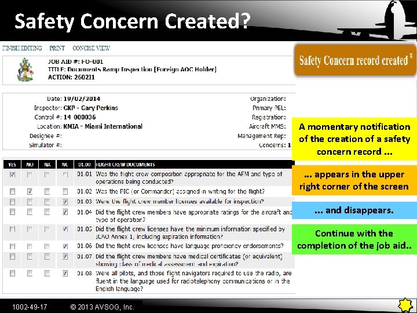The width and height of the screenshot is (417, 313).
Task: Check YES for question 01.03
Action: point(12,202)
